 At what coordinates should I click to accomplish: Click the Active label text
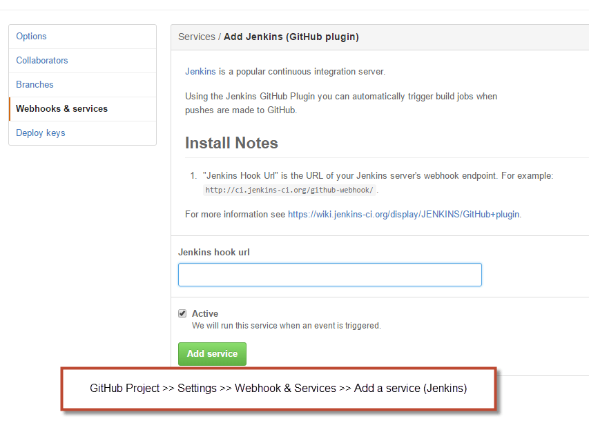204,313
